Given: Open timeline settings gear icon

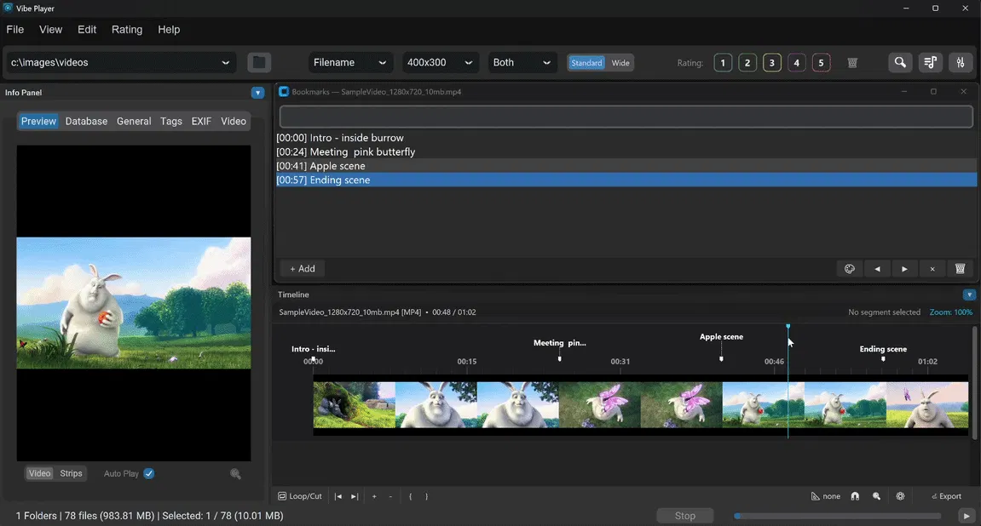Looking at the screenshot, I should tap(900, 496).
